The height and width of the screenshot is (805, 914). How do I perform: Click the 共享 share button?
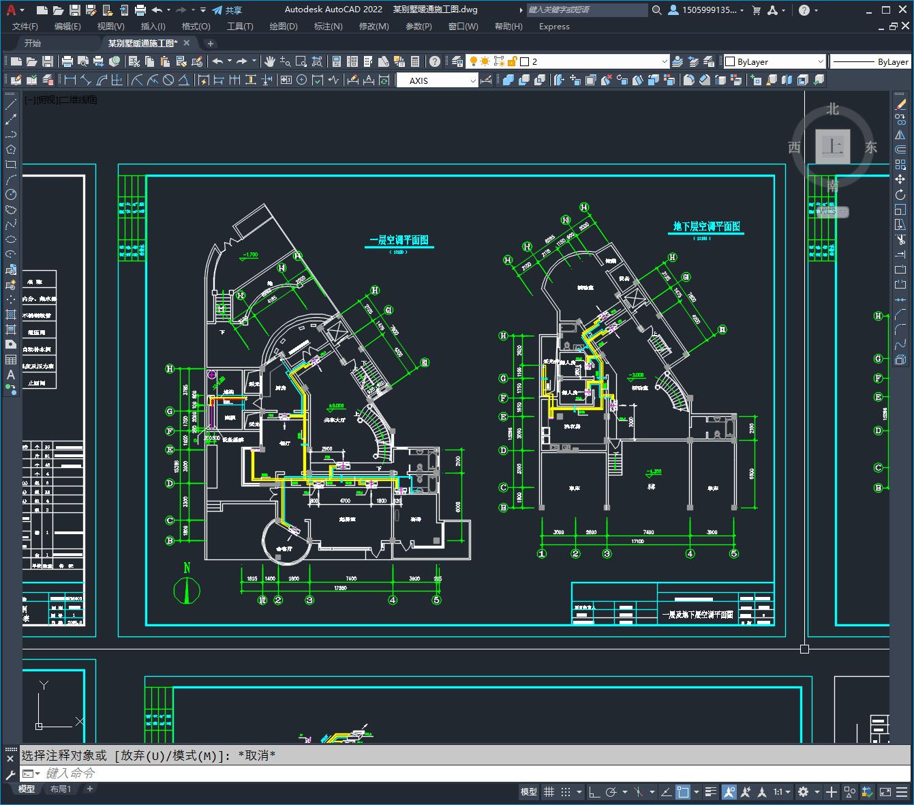tap(227, 10)
